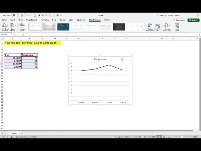Open the Undo history dropdown arrow
The width and height of the screenshot is (201, 151).
pos(28,15)
